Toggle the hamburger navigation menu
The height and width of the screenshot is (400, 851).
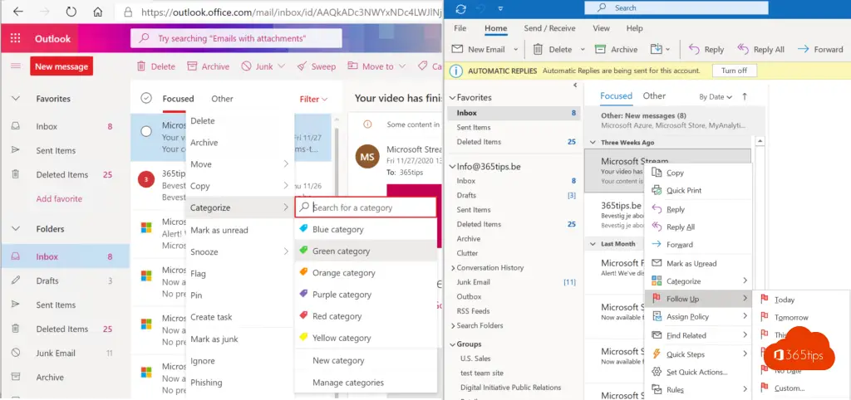15,66
